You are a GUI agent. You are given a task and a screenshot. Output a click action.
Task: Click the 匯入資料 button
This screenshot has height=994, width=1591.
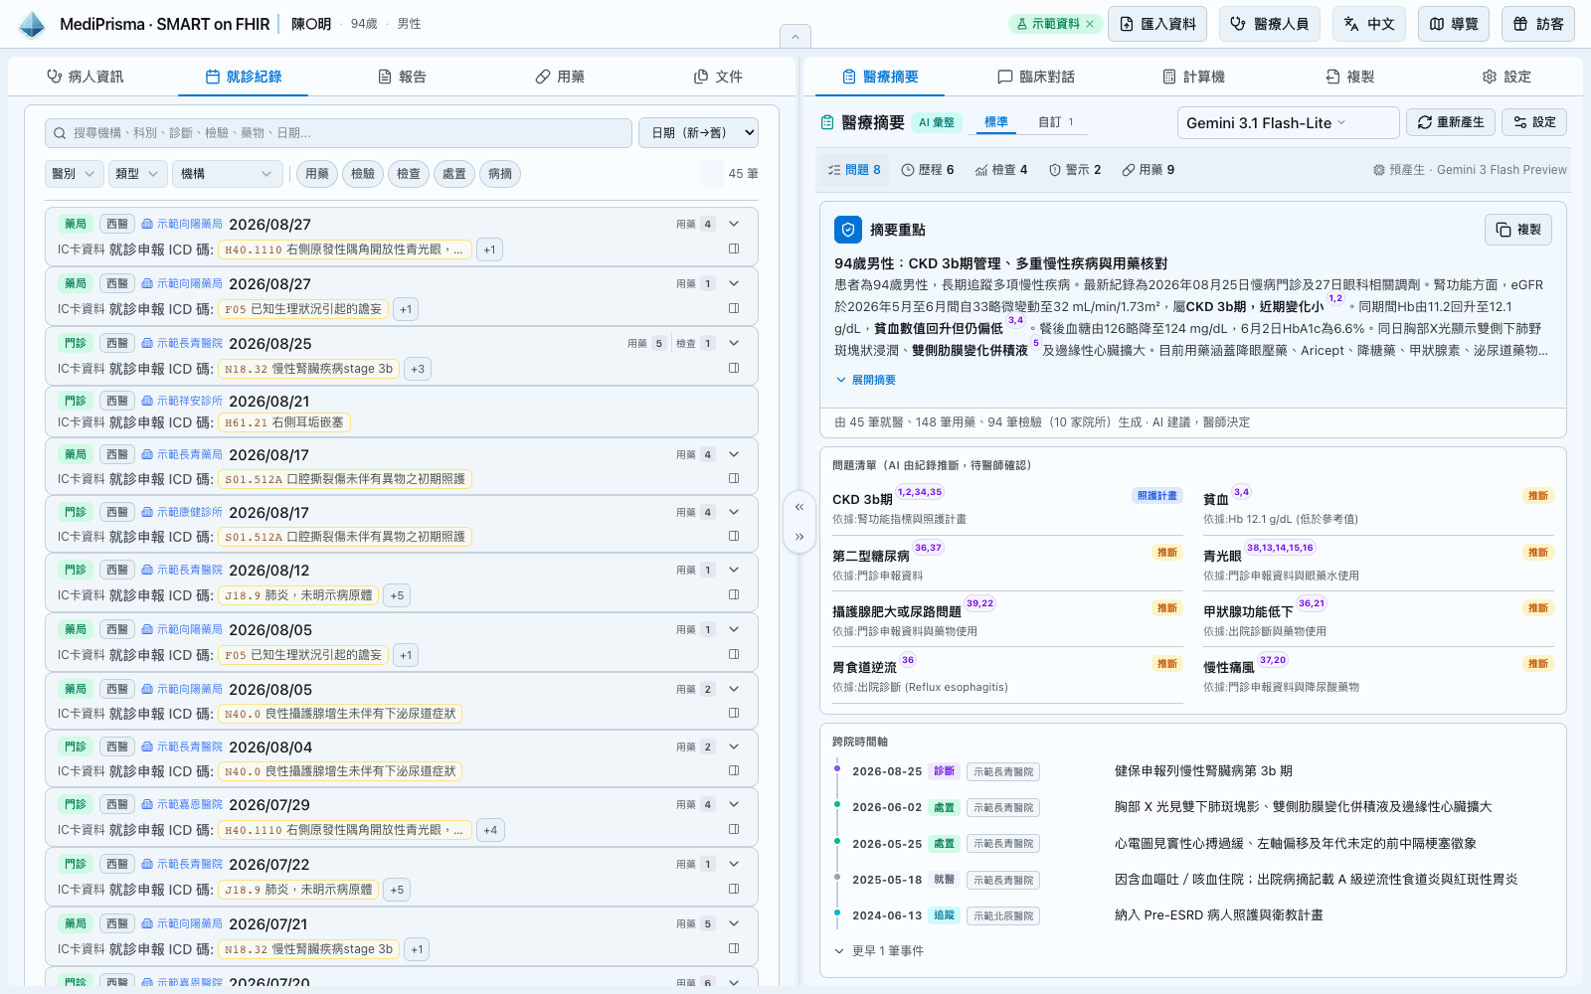pos(1157,24)
